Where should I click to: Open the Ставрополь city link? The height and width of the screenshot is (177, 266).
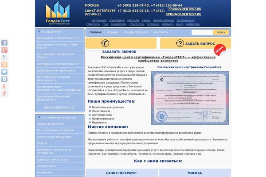click(x=93, y=24)
